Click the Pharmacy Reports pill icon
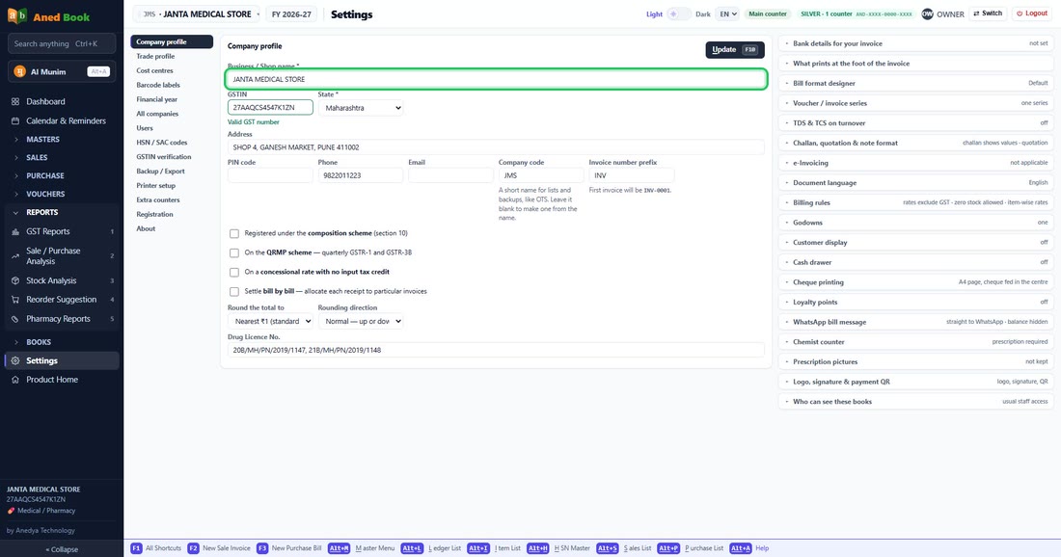This screenshot has width=1061, height=557. pos(15,319)
